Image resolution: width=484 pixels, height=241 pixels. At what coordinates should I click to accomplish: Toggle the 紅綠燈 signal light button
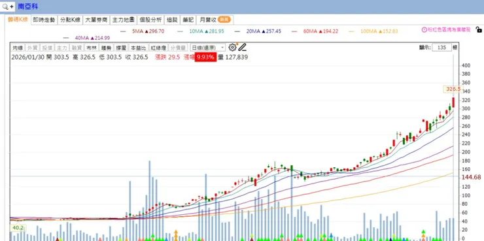tap(158, 48)
